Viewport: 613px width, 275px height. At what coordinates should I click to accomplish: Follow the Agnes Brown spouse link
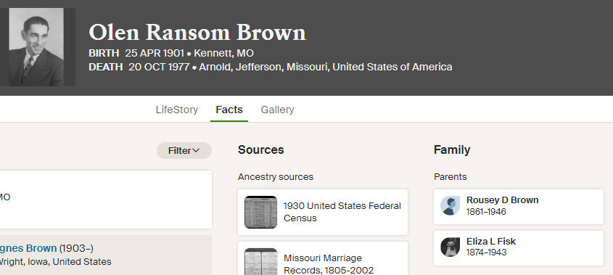point(28,248)
